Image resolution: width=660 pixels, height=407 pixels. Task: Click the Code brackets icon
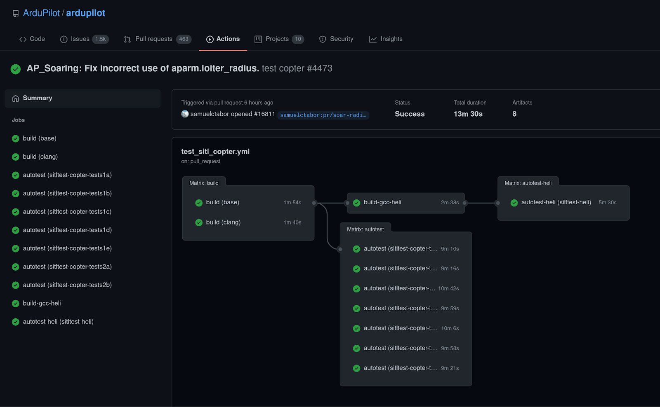point(23,39)
